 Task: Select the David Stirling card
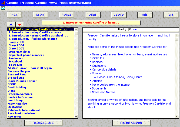click(41, 88)
